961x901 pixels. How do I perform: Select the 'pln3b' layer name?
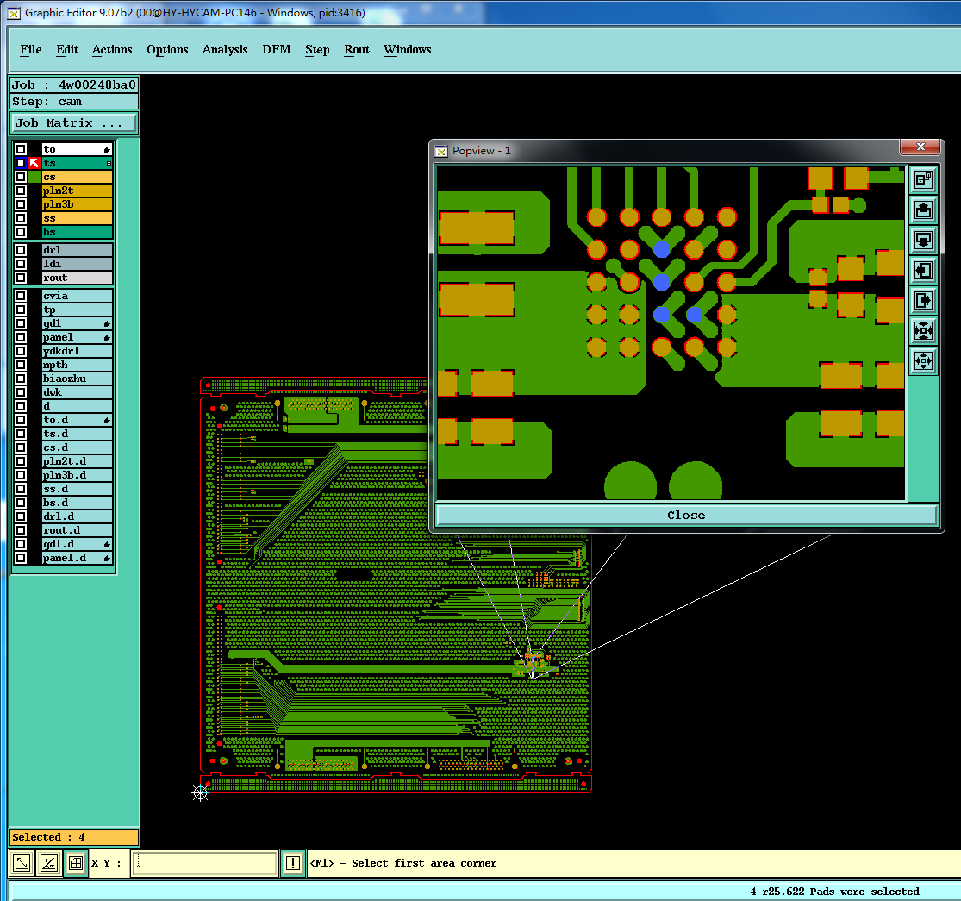click(x=78, y=204)
